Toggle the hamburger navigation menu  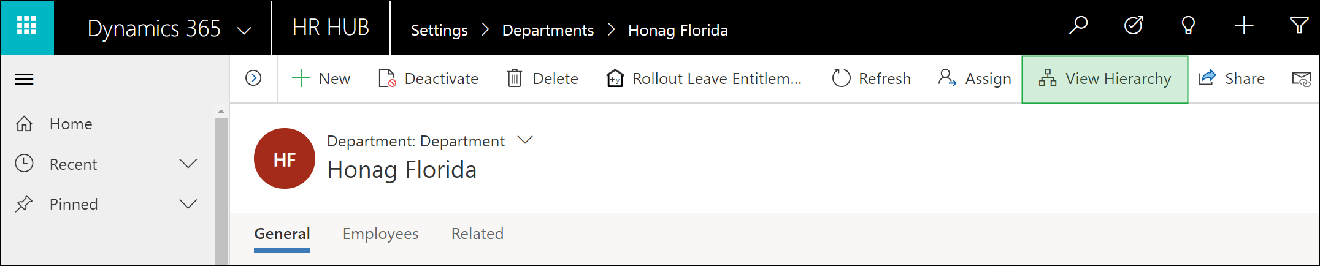(x=24, y=79)
